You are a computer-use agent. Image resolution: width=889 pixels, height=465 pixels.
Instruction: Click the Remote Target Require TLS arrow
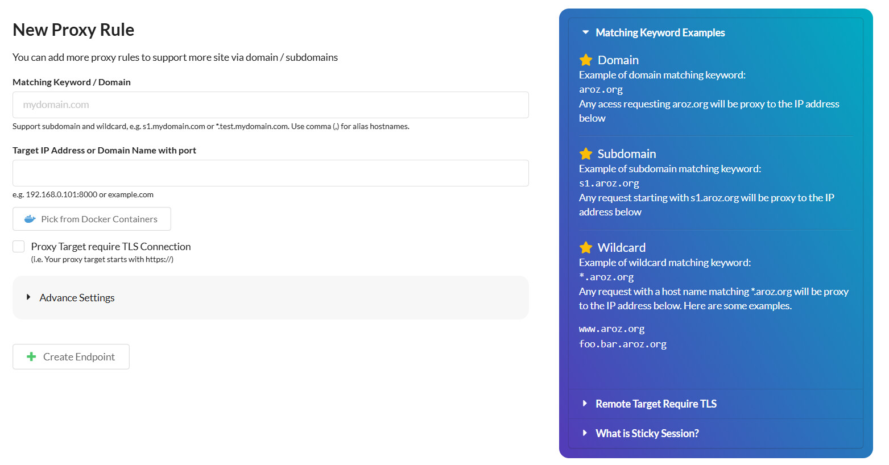pyautogui.click(x=585, y=404)
